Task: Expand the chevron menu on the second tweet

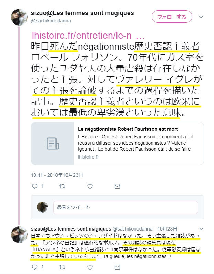Action: click(201, 229)
